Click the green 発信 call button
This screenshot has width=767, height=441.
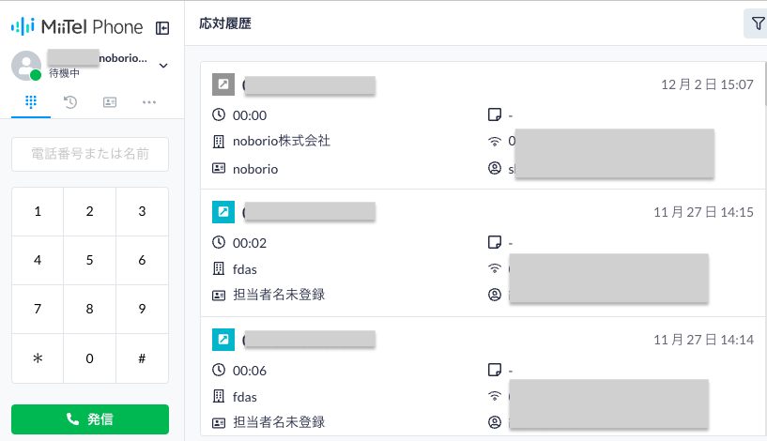[x=90, y=419]
